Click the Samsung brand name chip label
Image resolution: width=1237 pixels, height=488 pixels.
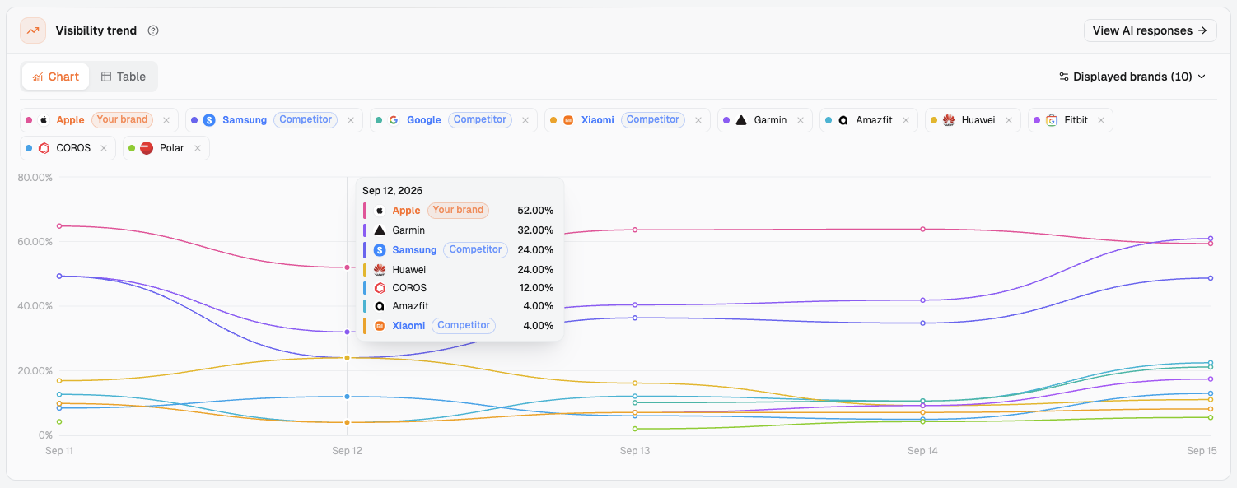245,120
